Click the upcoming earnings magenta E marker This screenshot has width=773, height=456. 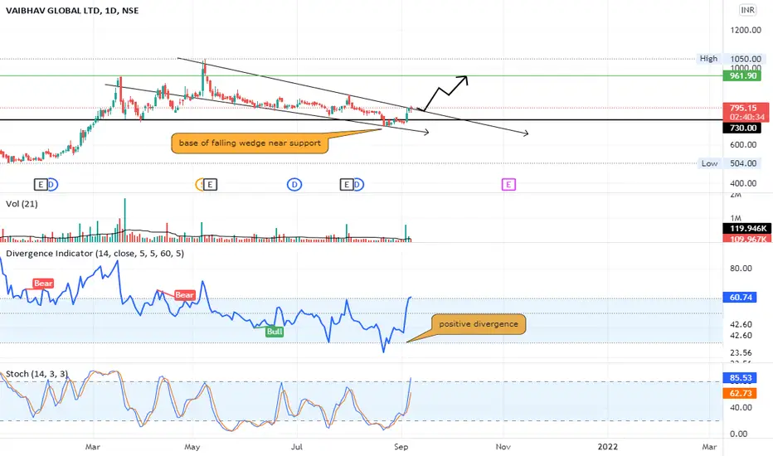pos(508,184)
